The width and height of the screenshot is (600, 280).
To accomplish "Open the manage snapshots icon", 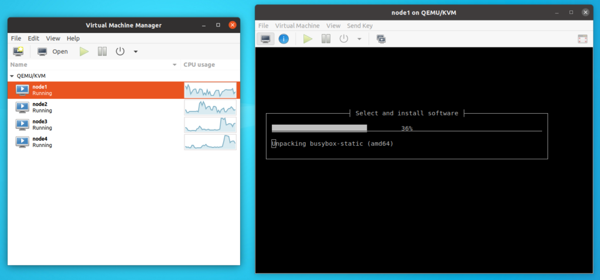I will point(381,39).
